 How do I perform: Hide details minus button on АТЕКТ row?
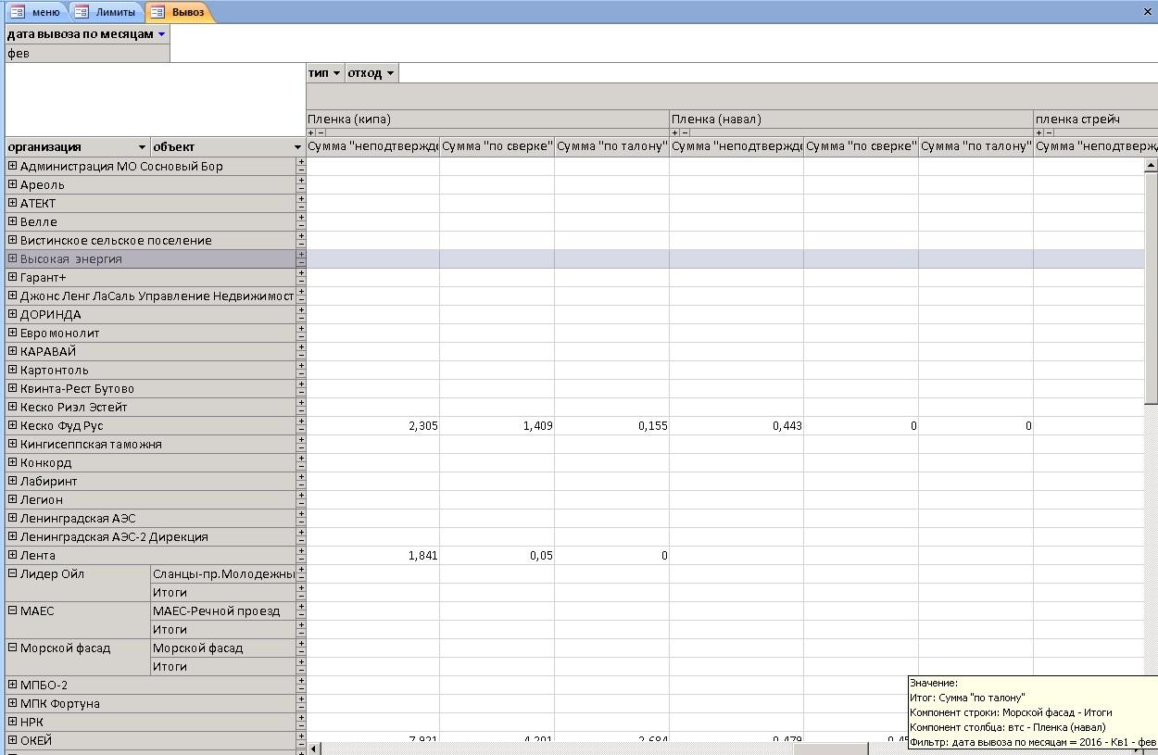coord(301,208)
